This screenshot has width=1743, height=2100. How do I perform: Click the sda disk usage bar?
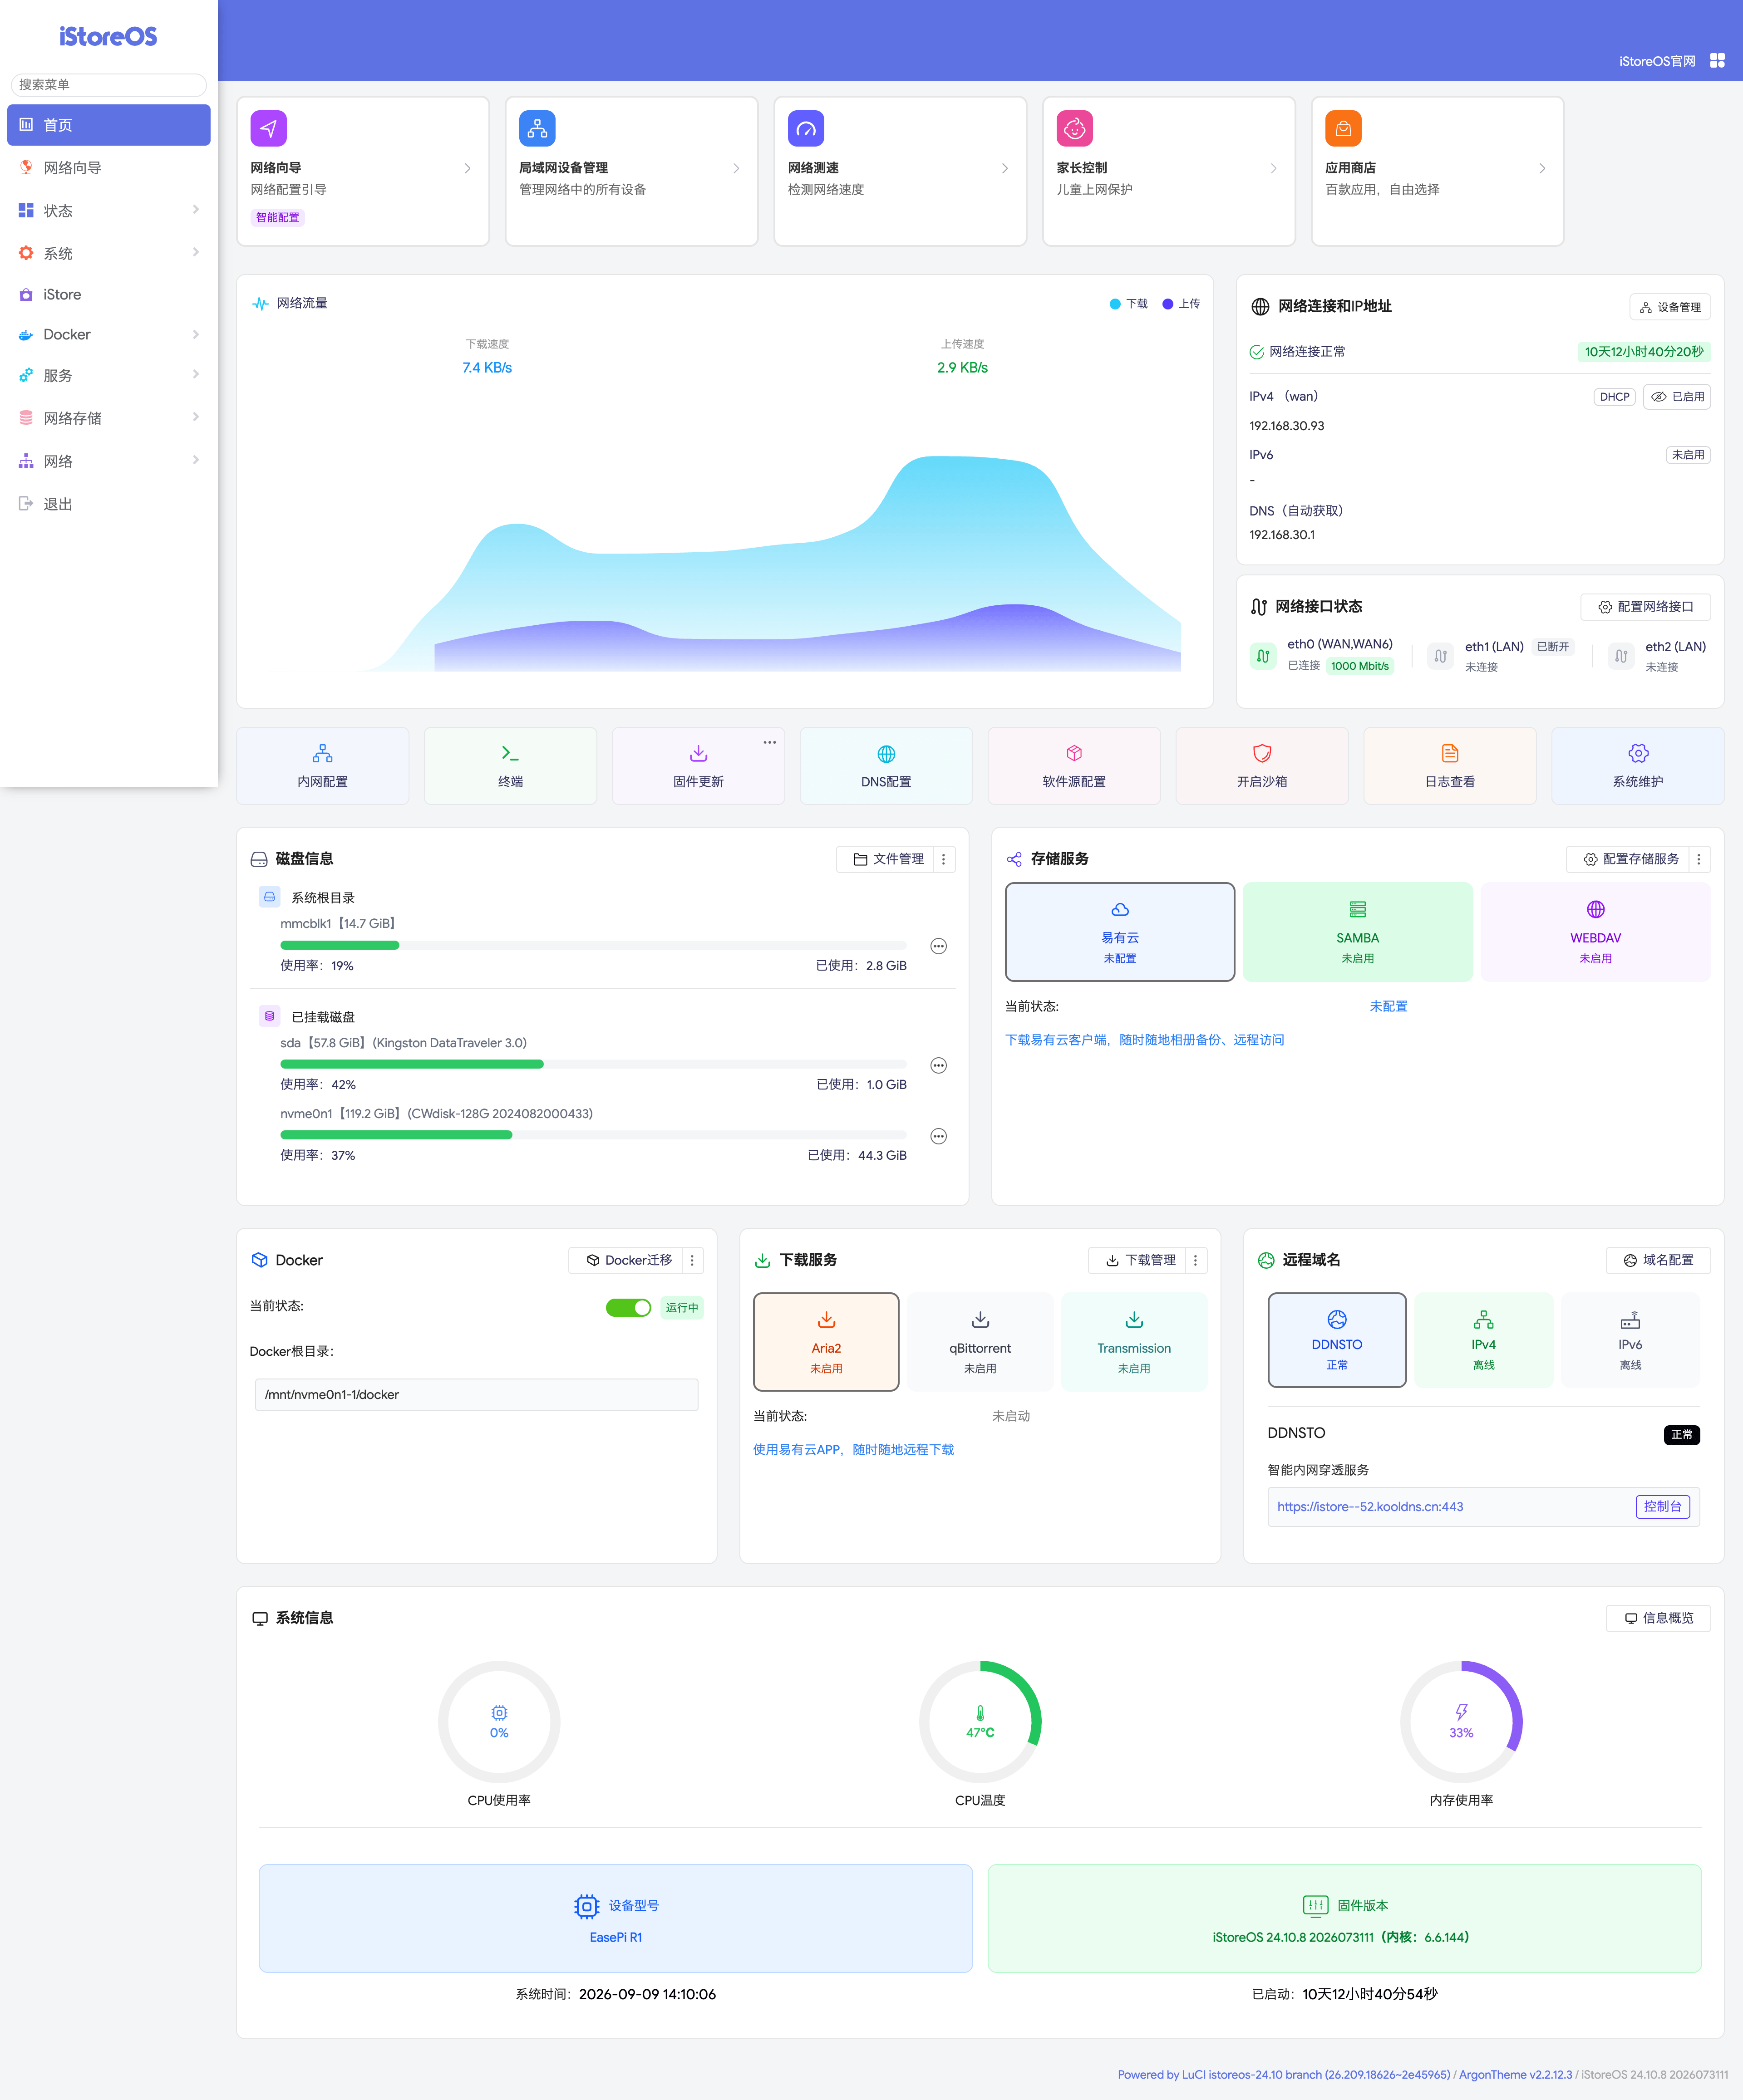tap(593, 1064)
